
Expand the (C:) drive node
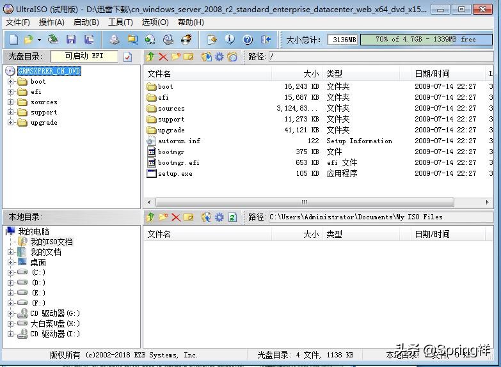[x=10, y=272]
